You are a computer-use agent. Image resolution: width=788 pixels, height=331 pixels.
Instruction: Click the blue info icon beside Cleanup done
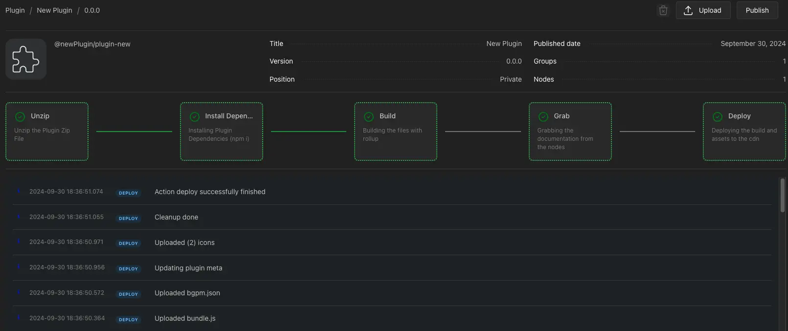click(19, 216)
